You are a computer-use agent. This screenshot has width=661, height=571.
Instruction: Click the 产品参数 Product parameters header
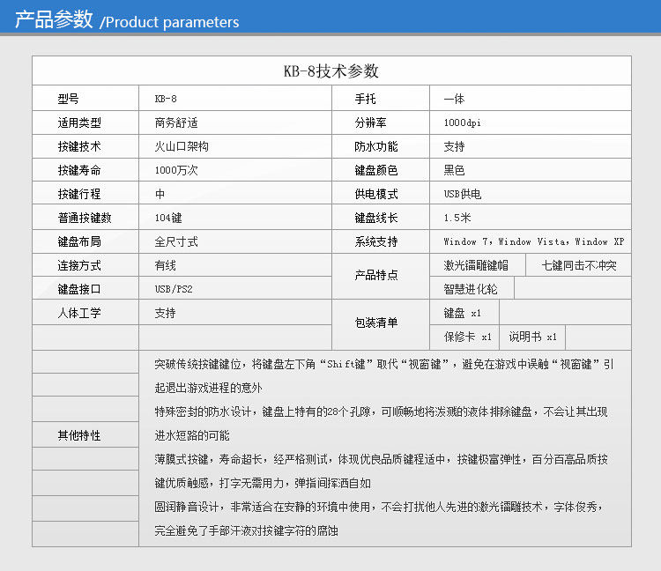coord(127,20)
